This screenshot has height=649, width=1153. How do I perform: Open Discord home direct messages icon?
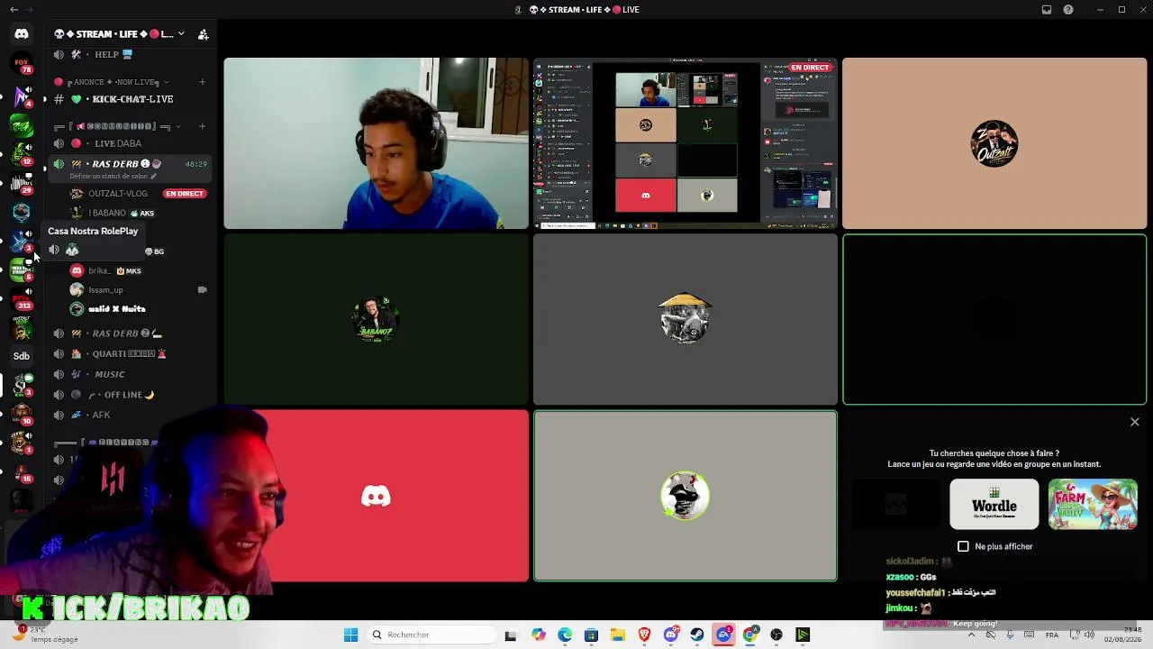[22, 34]
